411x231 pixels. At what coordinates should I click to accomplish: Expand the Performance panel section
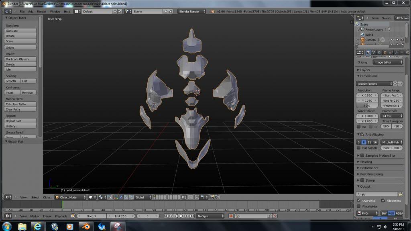pos(369,168)
